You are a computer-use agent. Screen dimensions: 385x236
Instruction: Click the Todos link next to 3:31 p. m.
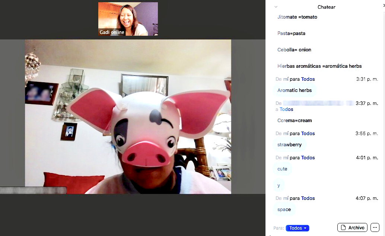(308, 79)
